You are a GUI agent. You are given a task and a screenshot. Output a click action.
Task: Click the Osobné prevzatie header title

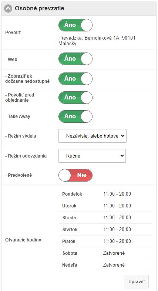pos(39,9)
